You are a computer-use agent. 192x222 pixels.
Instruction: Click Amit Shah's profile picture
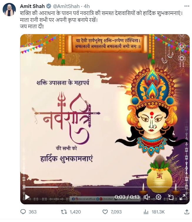(x=9, y=9)
